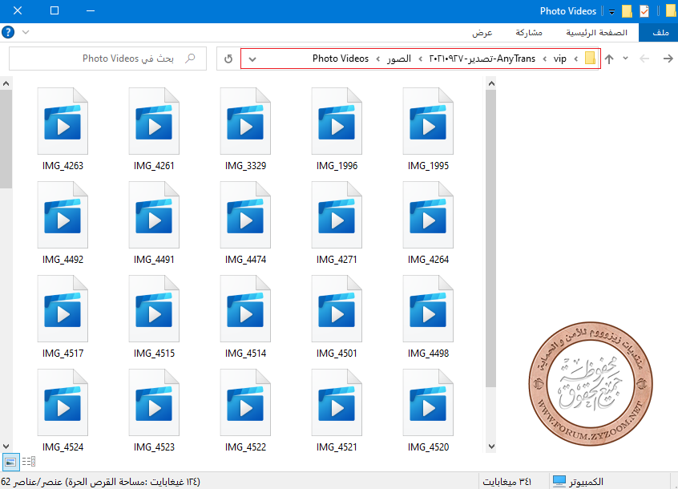Click the Photo Videos breadcrumb
The height and width of the screenshot is (489, 678).
[x=341, y=59]
